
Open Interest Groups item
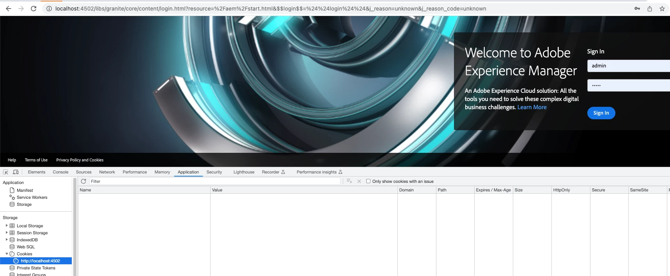click(x=31, y=274)
